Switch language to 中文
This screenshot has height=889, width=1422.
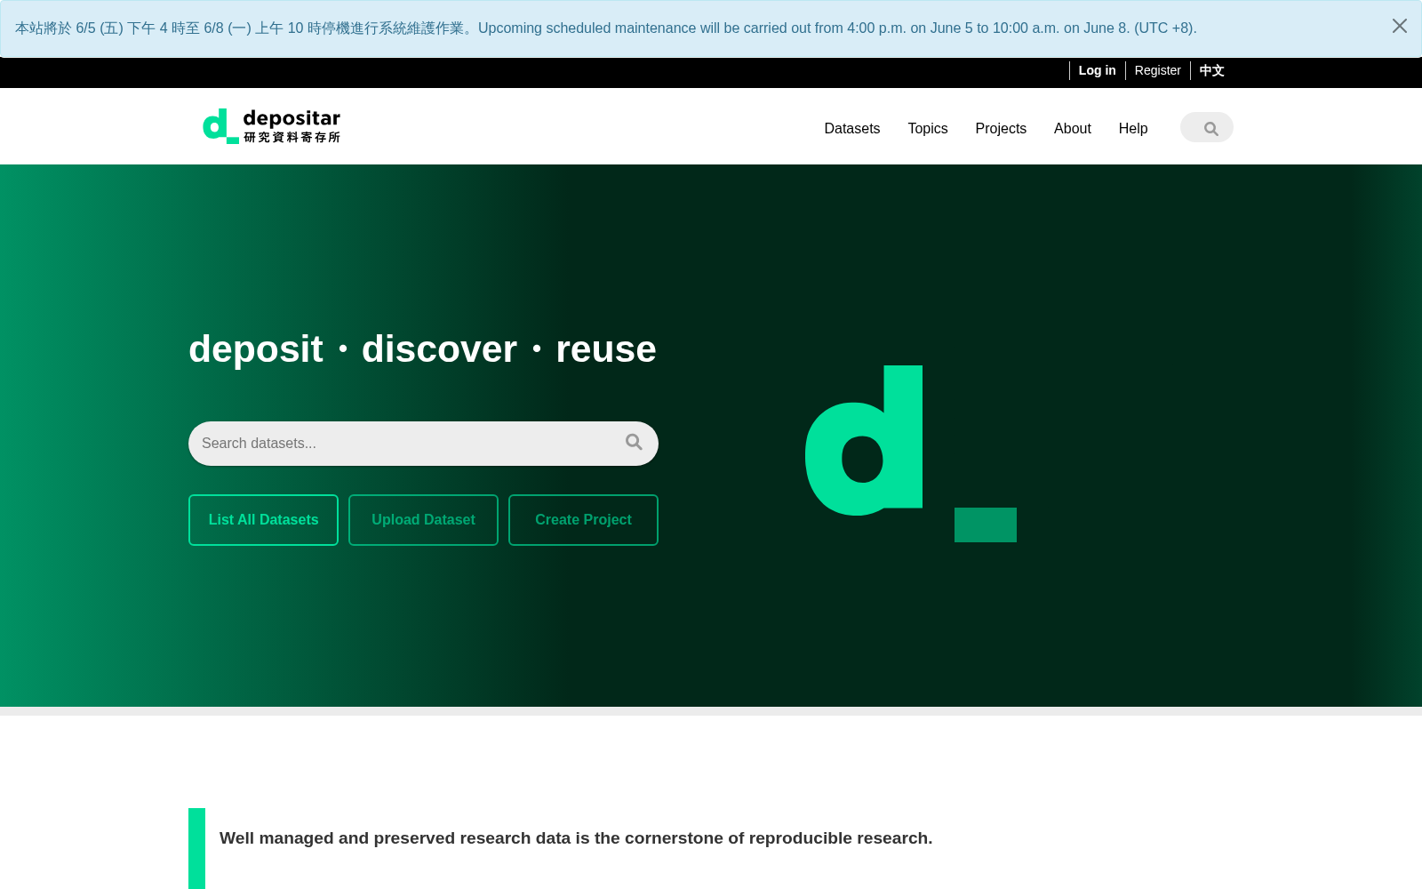point(1212,70)
